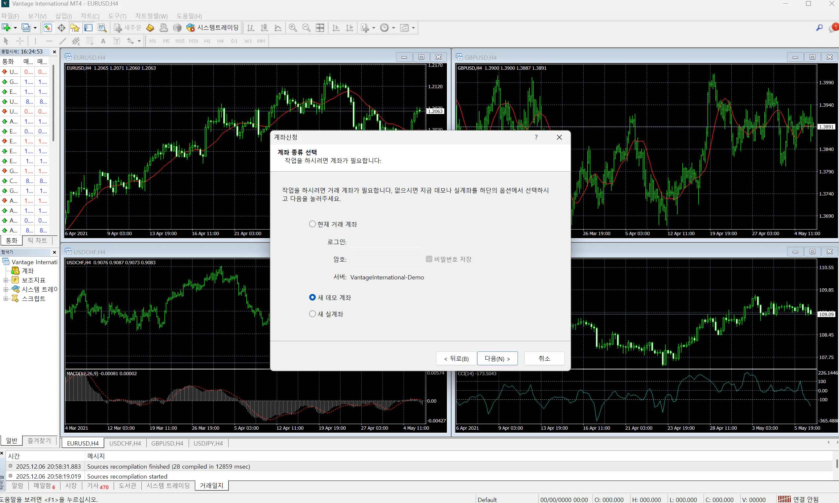
Task: Toggle the Navigator folder-star icon
Action: tap(75, 28)
